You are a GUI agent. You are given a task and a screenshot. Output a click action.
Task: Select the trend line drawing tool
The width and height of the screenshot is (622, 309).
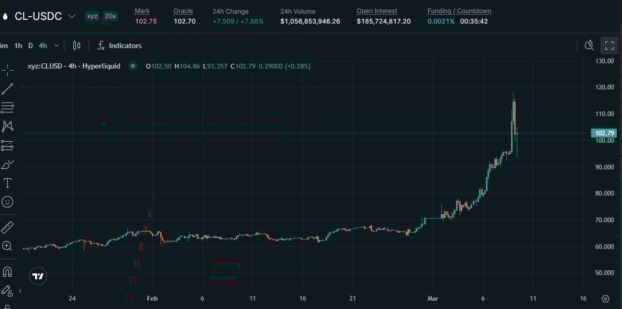[x=7, y=89]
